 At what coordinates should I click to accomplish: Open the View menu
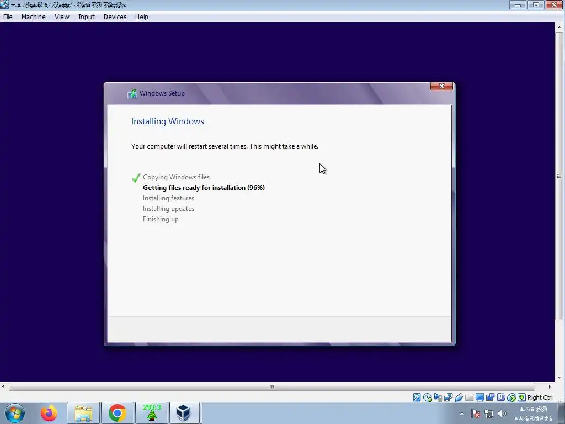(x=62, y=17)
